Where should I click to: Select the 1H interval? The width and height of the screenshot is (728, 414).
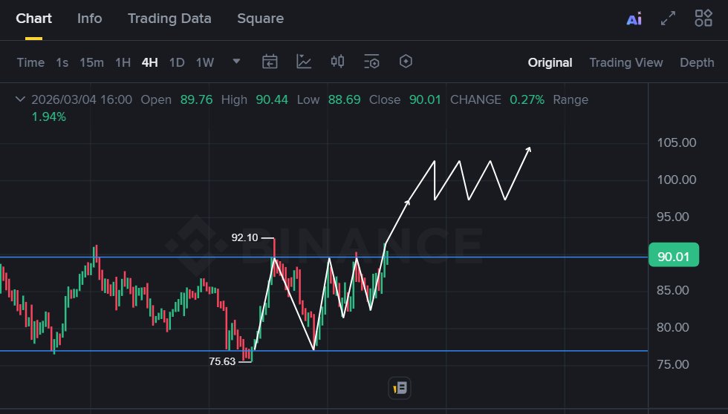click(x=123, y=62)
